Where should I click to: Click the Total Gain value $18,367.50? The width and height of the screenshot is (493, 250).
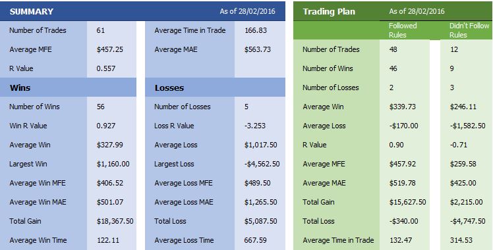[x=115, y=221]
